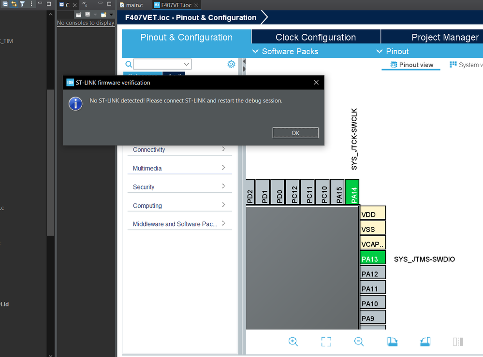Switch to Pinout view
483x357 pixels.
(x=411, y=65)
